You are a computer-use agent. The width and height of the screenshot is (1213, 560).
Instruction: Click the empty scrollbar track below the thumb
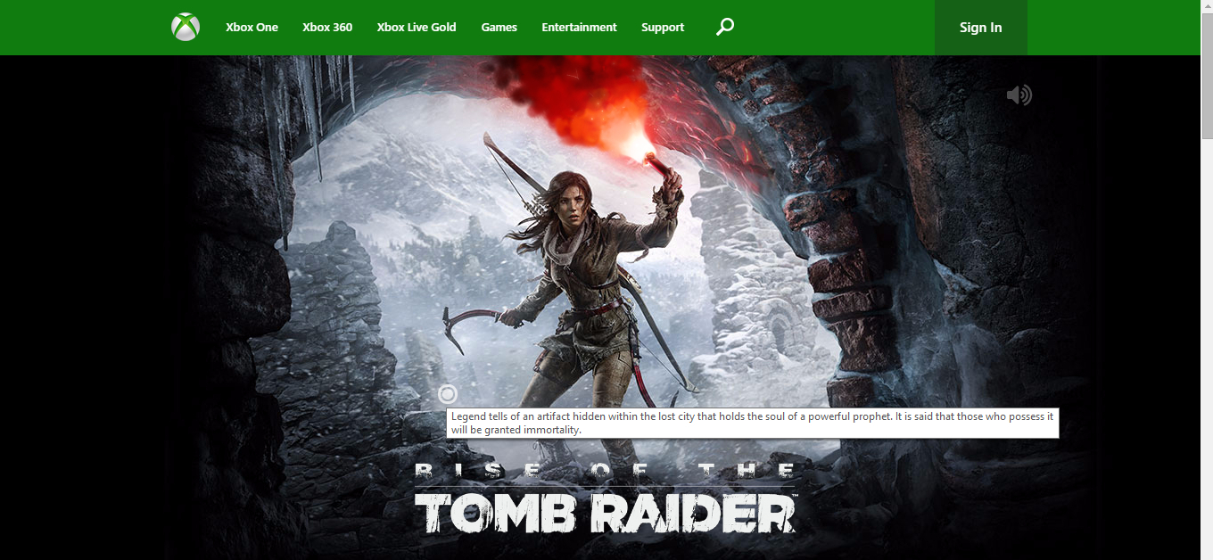(1207, 357)
